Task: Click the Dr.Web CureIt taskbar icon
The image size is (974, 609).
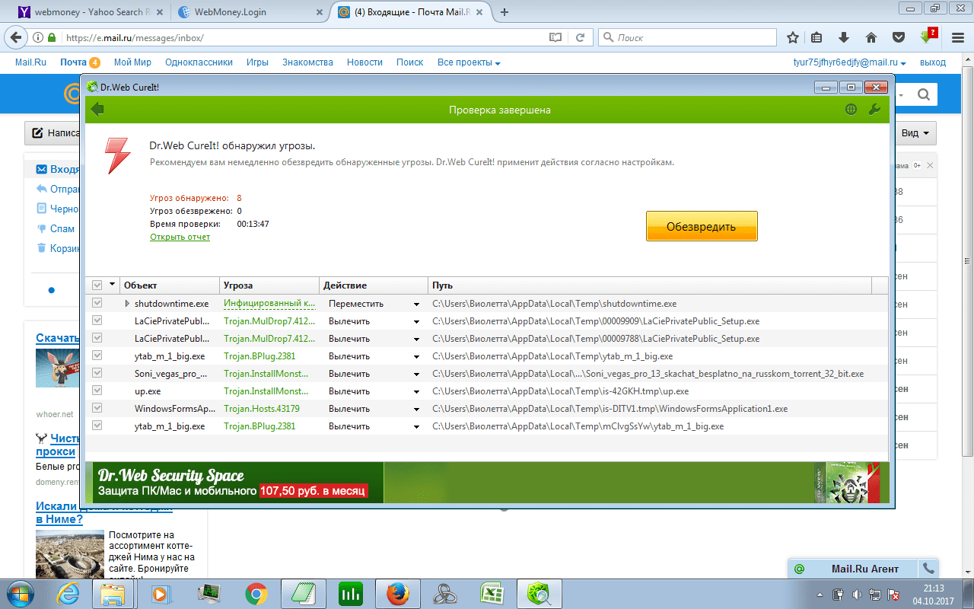Action: tap(540, 594)
